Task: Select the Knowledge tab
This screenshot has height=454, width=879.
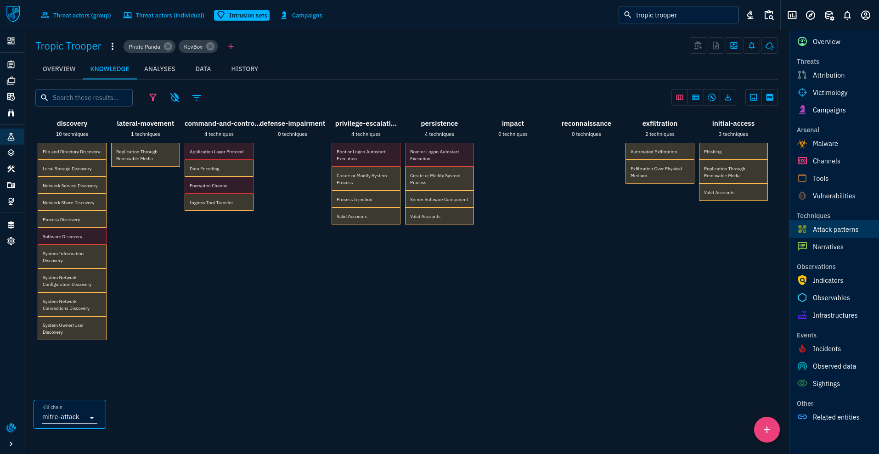Action: tap(110, 69)
